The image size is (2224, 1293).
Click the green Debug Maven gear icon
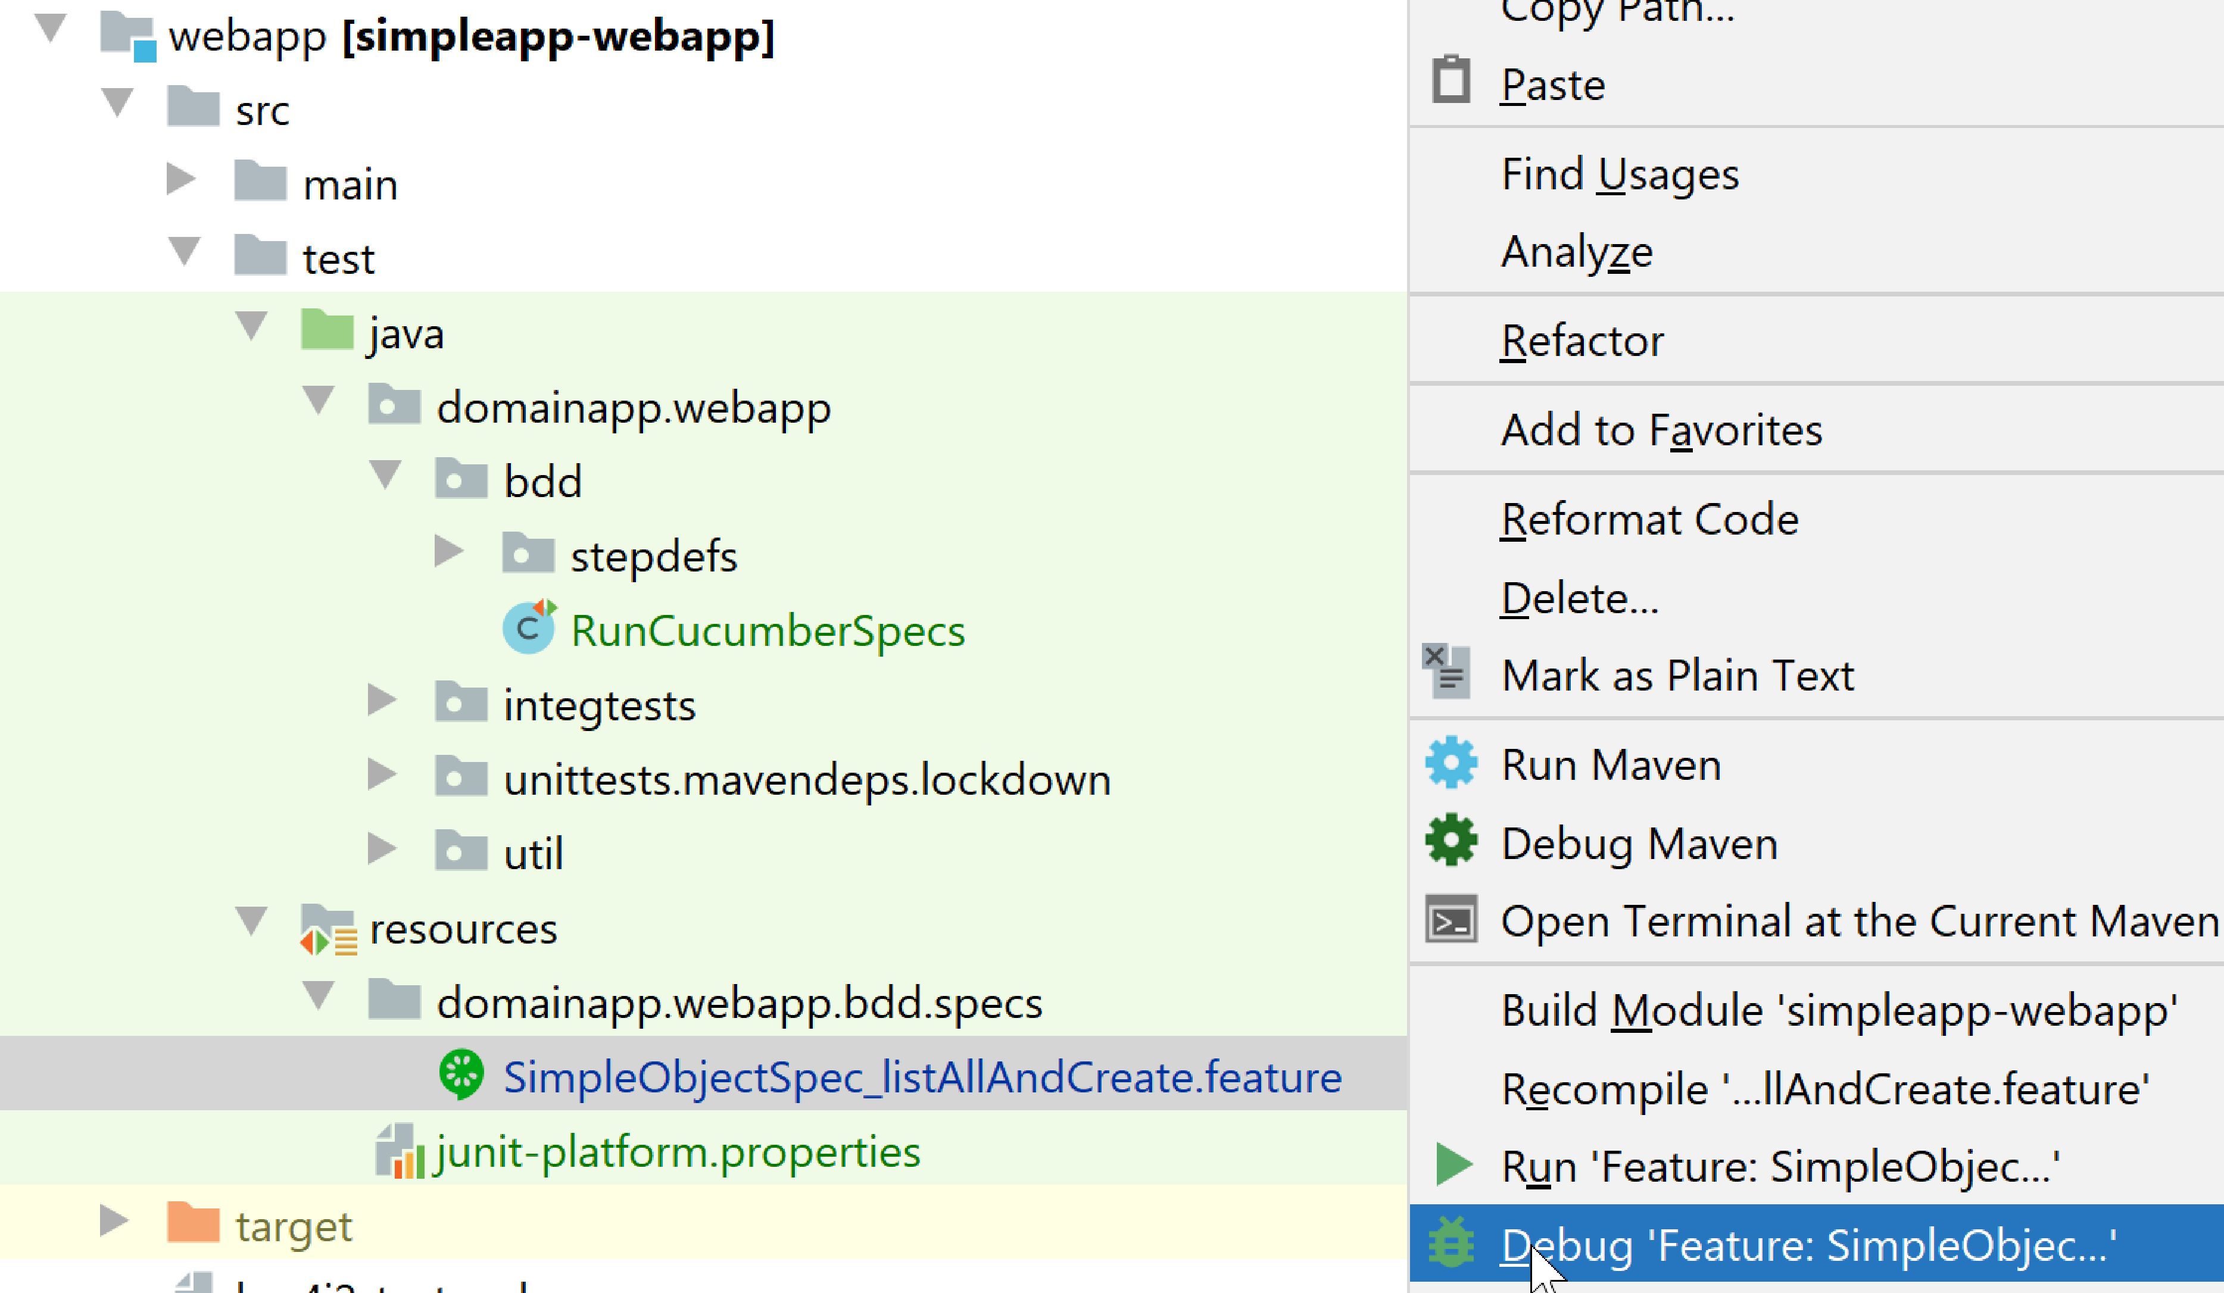(1450, 842)
